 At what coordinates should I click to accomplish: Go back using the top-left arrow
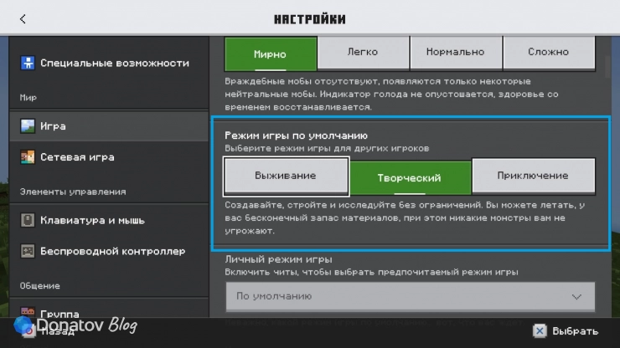click(x=23, y=19)
